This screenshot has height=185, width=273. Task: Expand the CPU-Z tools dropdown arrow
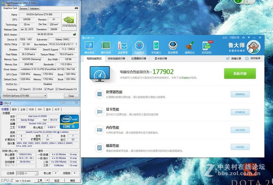point(47,180)
